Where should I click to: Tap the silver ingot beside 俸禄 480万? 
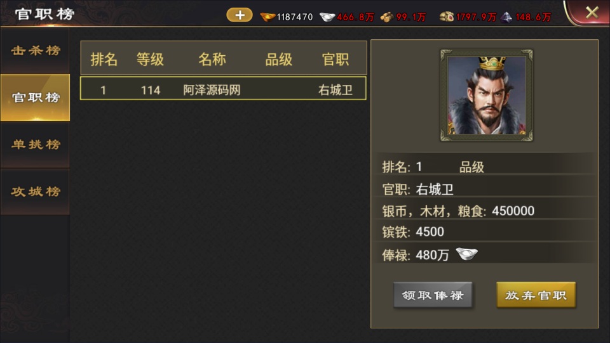pyautogui.click(x=466, y=254)
